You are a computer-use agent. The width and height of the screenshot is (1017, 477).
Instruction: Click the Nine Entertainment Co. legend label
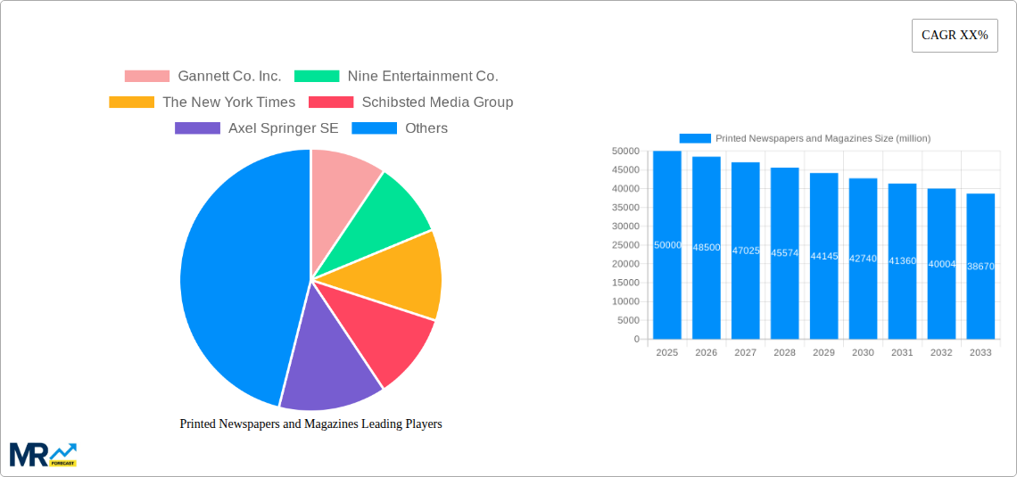click(423, 77)
